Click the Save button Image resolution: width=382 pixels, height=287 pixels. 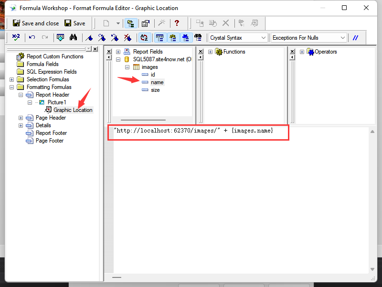click(75, 22)
